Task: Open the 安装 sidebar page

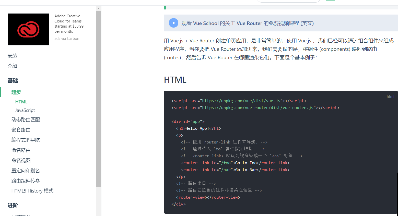Action: click(13, 56)
